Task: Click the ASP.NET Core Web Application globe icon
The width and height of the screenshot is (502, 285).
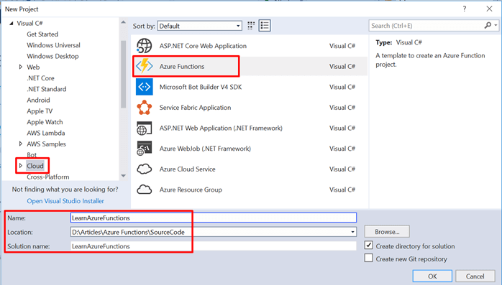Action: (144, 46)
